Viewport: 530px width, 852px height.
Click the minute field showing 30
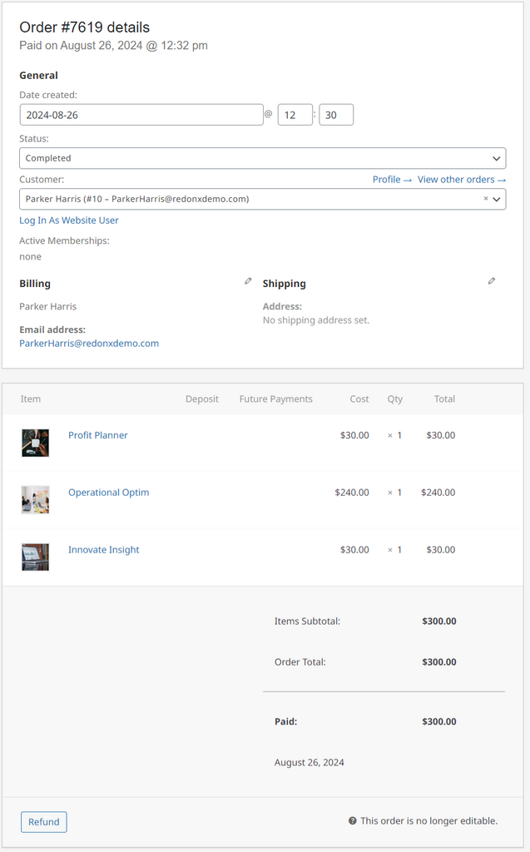(x=336, y=115)
